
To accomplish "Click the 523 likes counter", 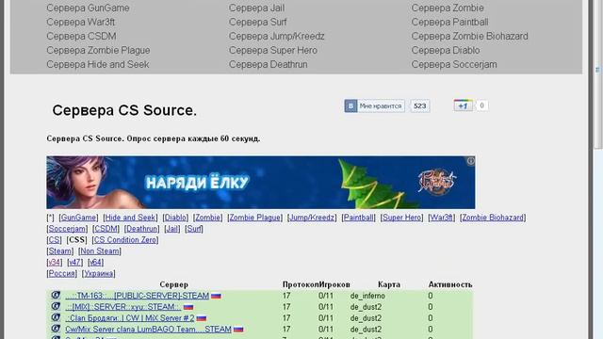I will tap(419, 105).
